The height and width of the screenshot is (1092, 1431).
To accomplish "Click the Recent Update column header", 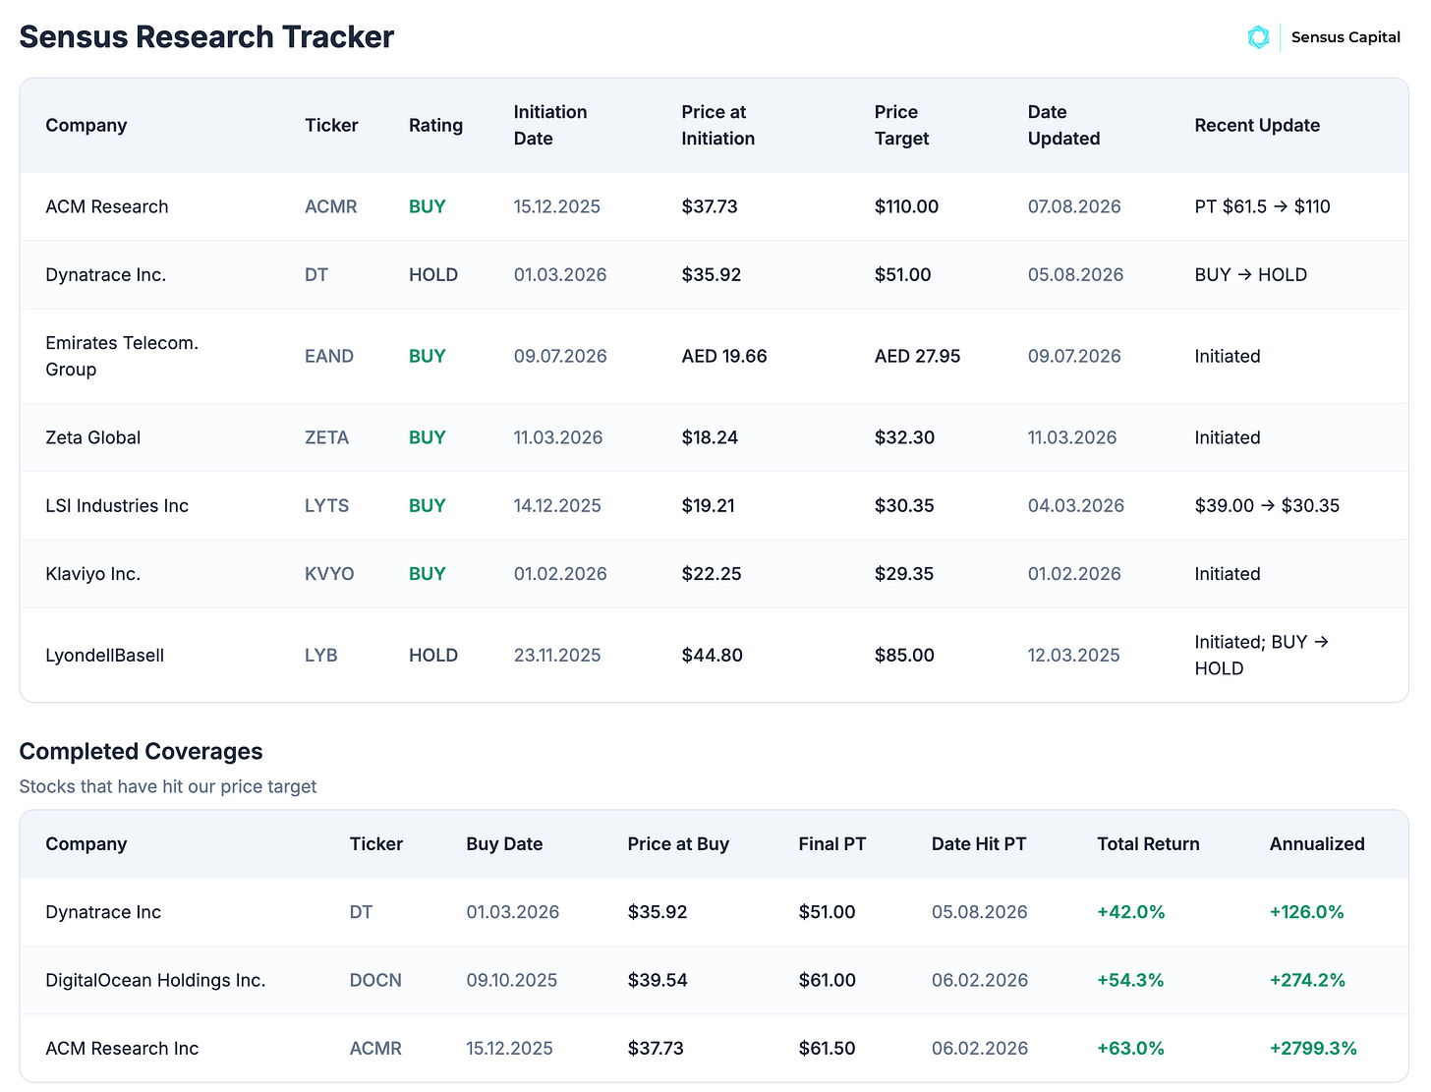I will pos(1257,126).
